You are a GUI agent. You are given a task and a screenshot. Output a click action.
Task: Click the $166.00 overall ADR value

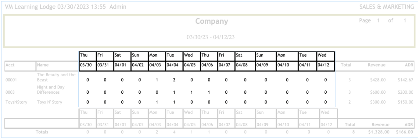(x=404, y=132)
